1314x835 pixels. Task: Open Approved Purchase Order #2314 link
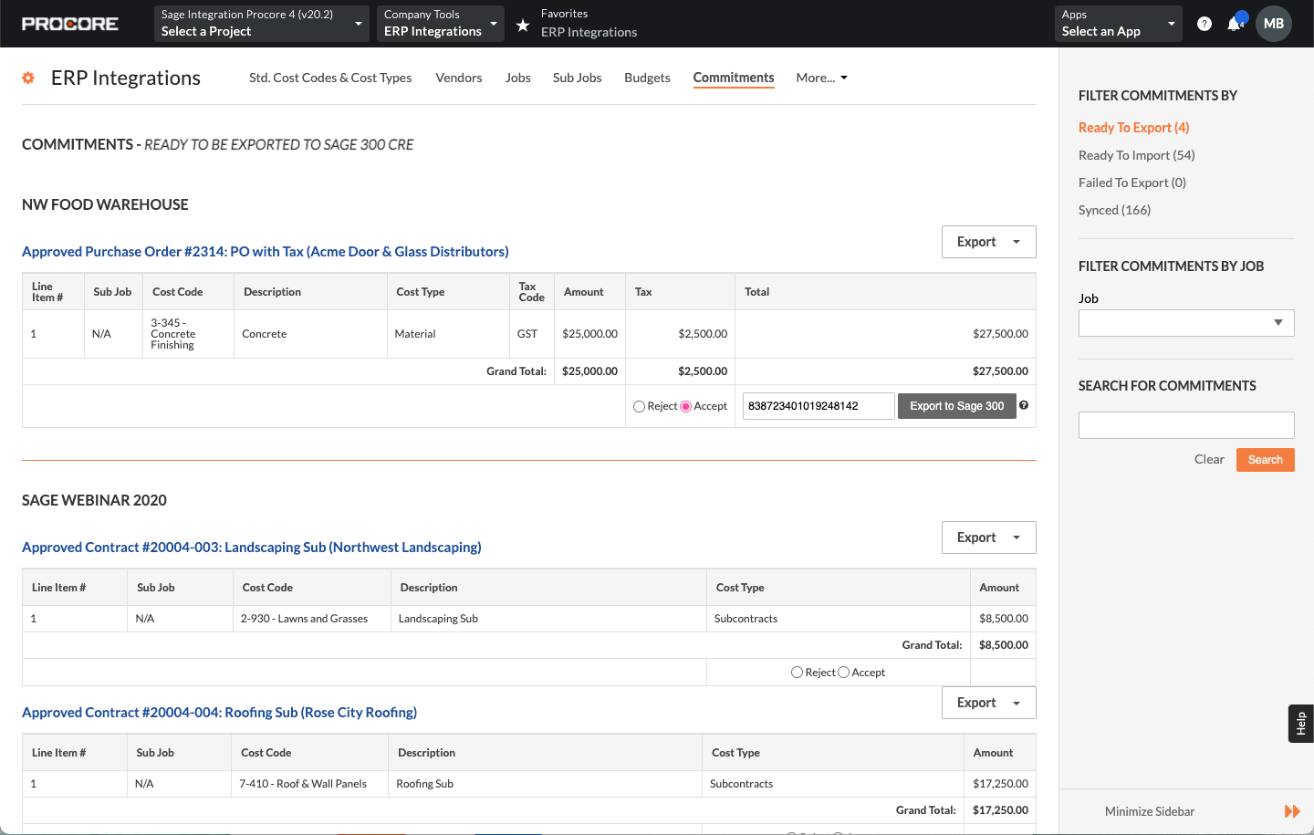click(x=266, y=251)
